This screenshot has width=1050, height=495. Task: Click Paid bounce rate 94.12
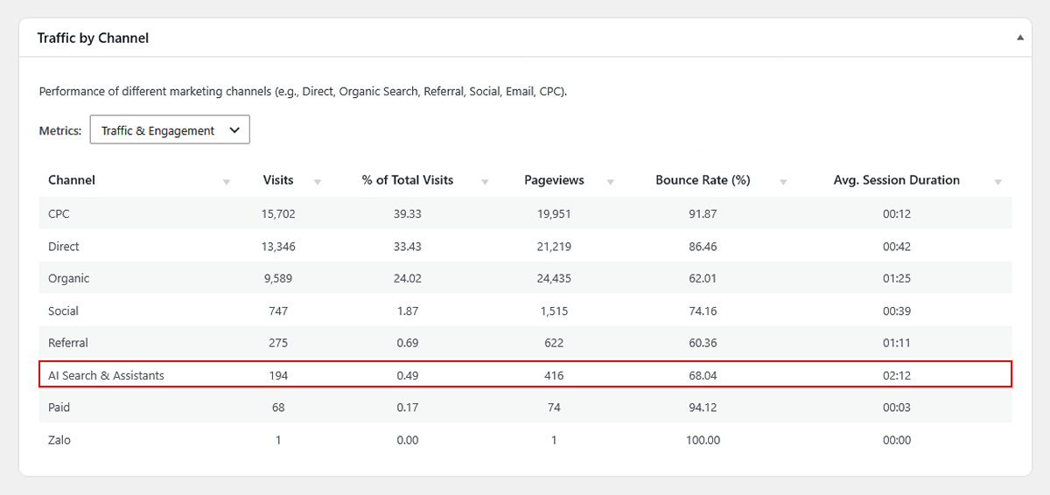pos(703,408)
